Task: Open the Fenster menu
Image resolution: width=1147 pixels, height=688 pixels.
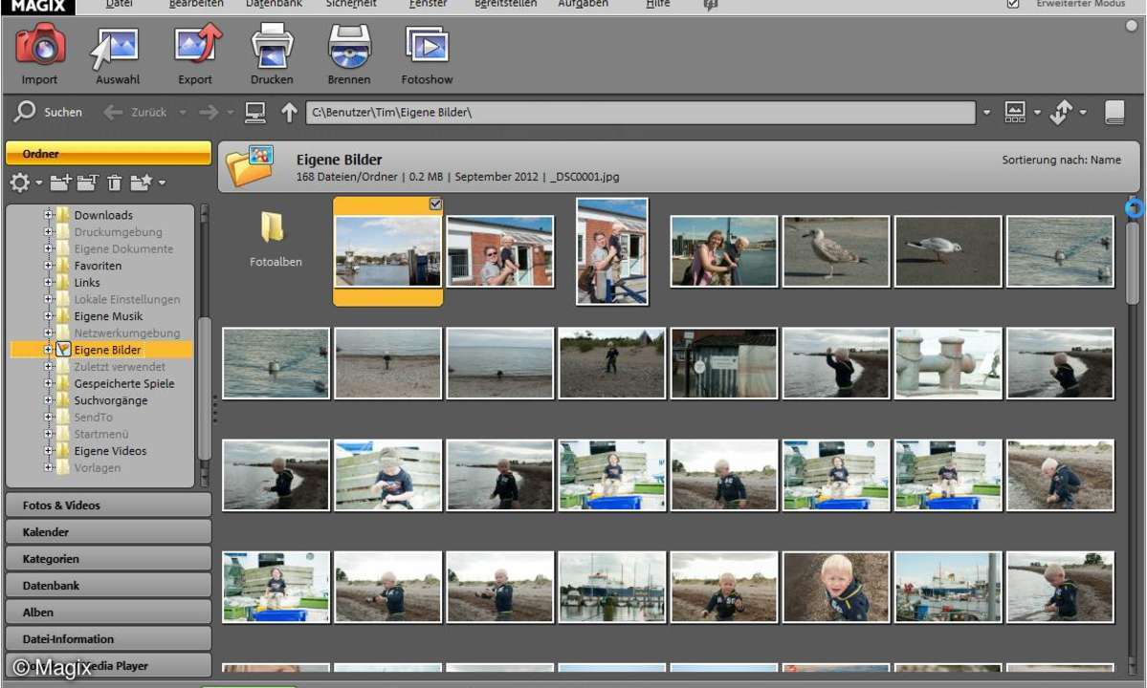Action: (x=428, y=4)
